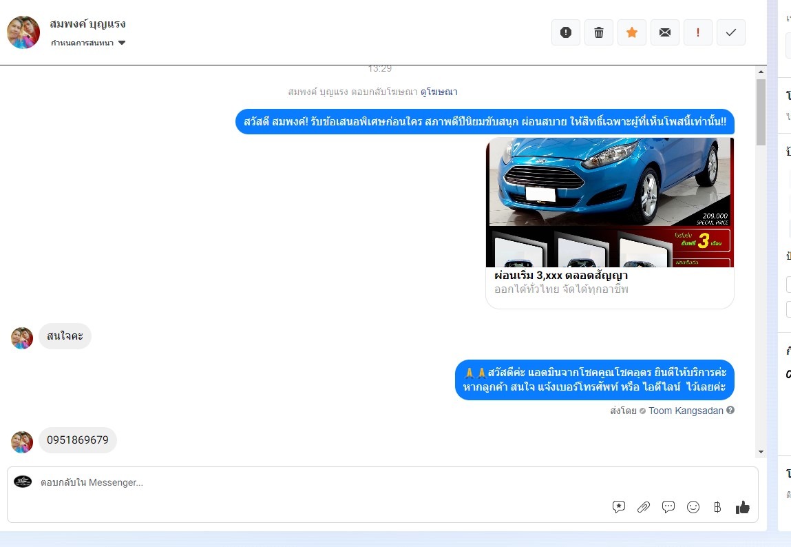
Task: Click ad title ผ่อนเริ่ม 3,xxx ตลอดสัญญา
Action: (x=561, y=276)
